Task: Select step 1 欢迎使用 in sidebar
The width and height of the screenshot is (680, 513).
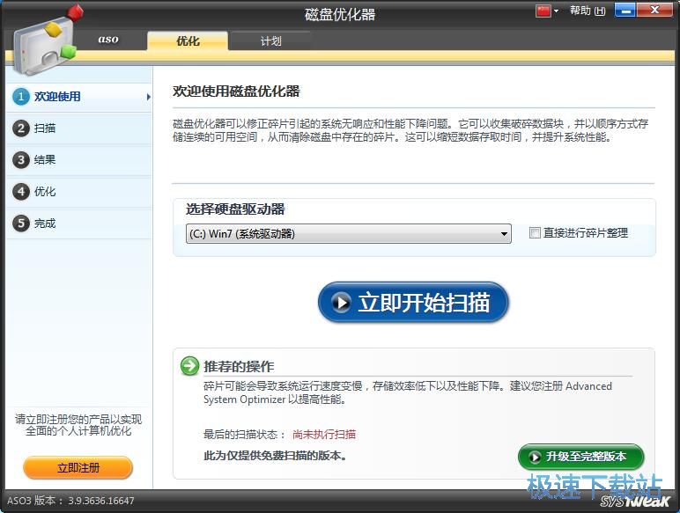Action: (x=79, y=96)
